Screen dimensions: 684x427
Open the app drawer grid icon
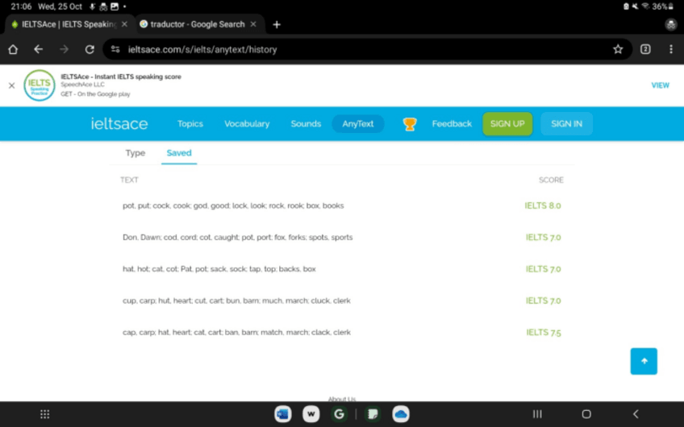coord(45,414)
